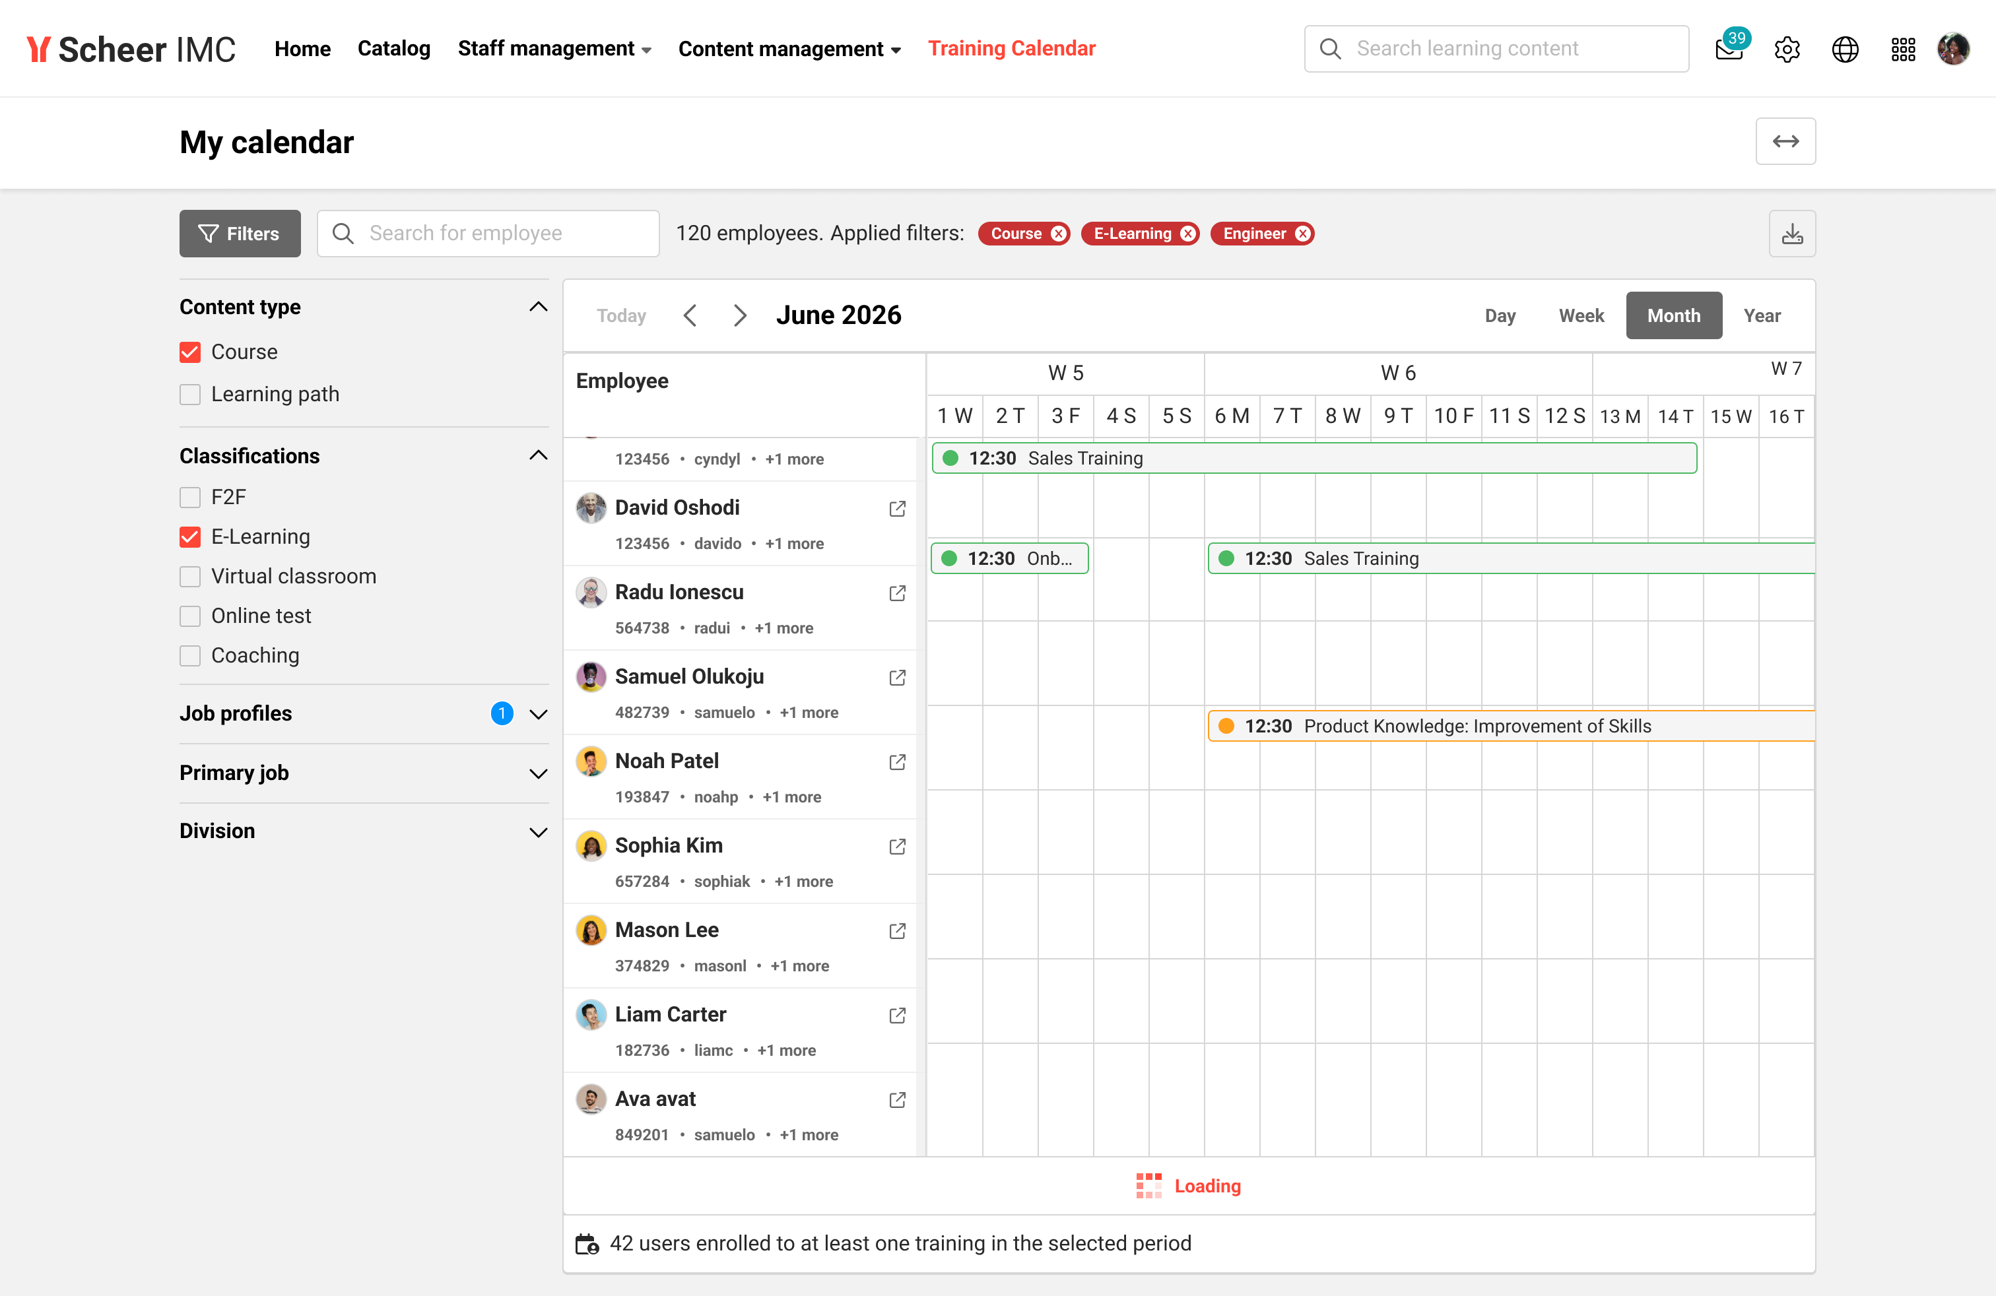Open the Content management dropdown menu
Screen dimensions: 1996x1296
(x=789, y=49)
